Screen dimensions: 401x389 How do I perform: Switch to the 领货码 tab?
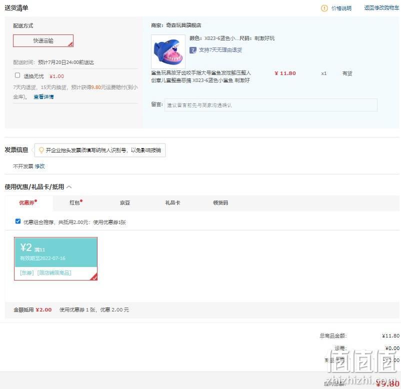220,203
